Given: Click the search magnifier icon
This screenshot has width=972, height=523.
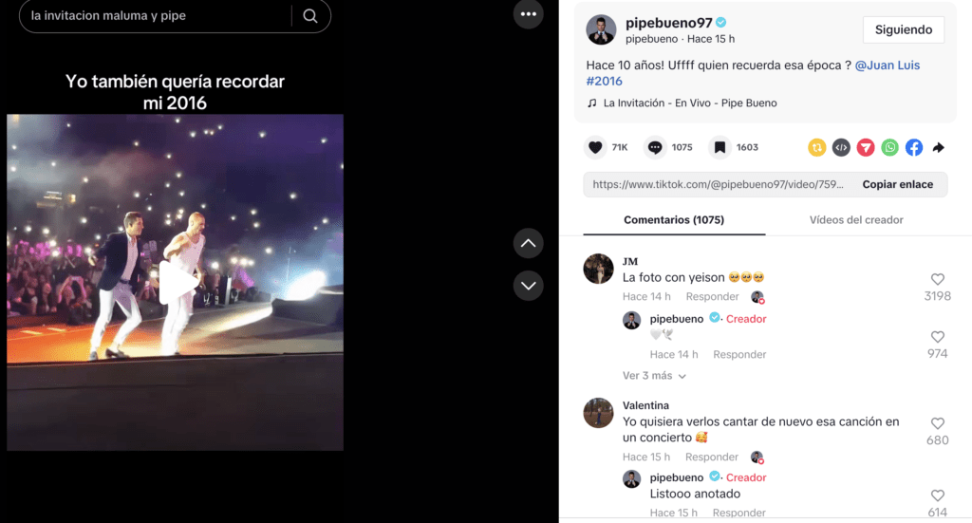Looking at the screenshot, I should (x=310, y=16).
